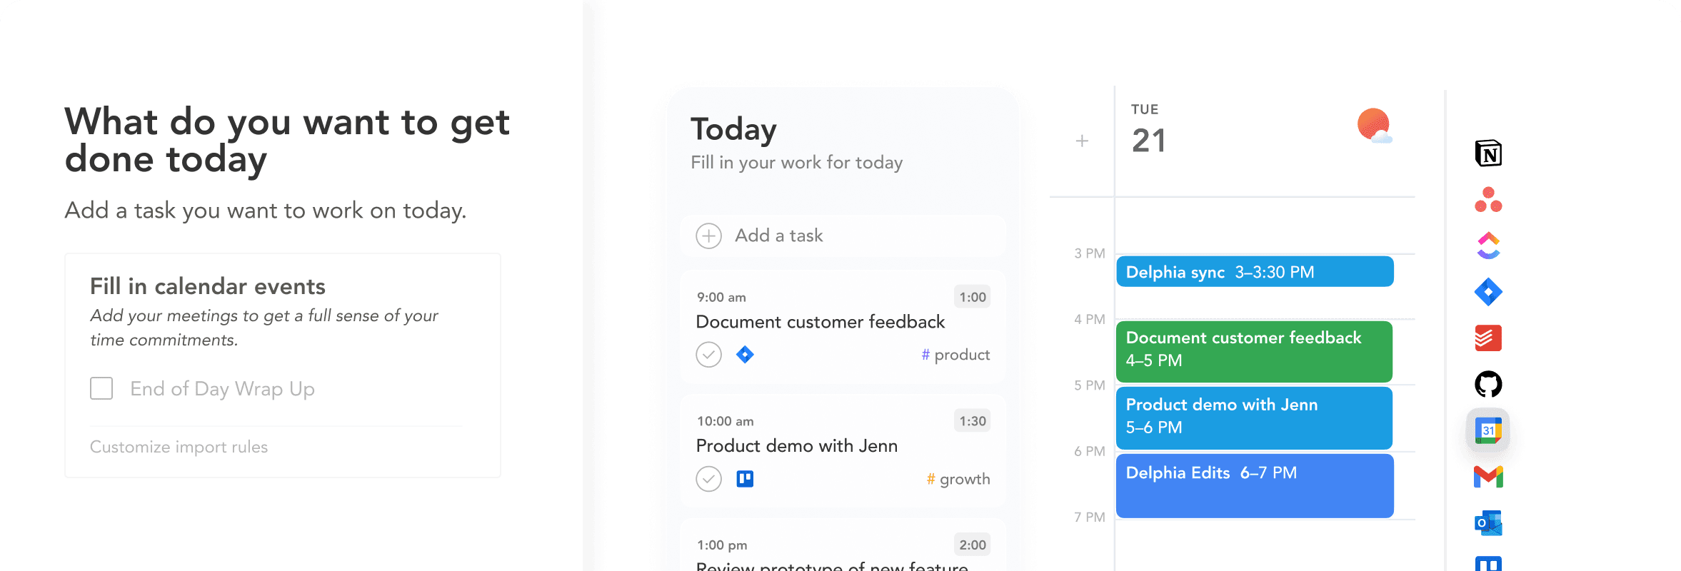Mark Product demo with Jenn task complete

click(x=708, y=479)
